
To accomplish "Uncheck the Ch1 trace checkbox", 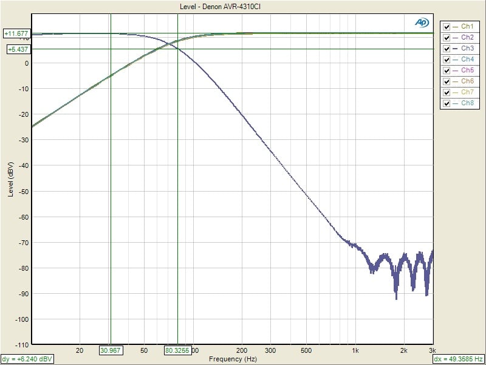I will [x=447, y=27].
